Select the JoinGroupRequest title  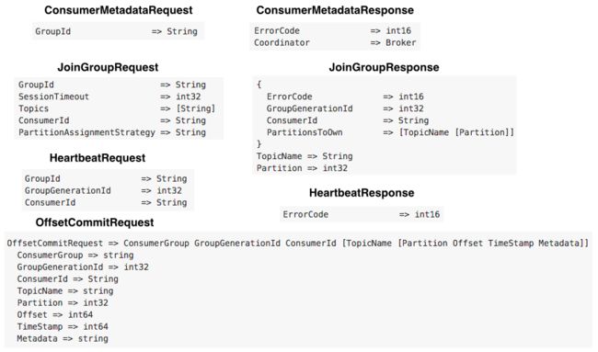[x=108, y=67]
